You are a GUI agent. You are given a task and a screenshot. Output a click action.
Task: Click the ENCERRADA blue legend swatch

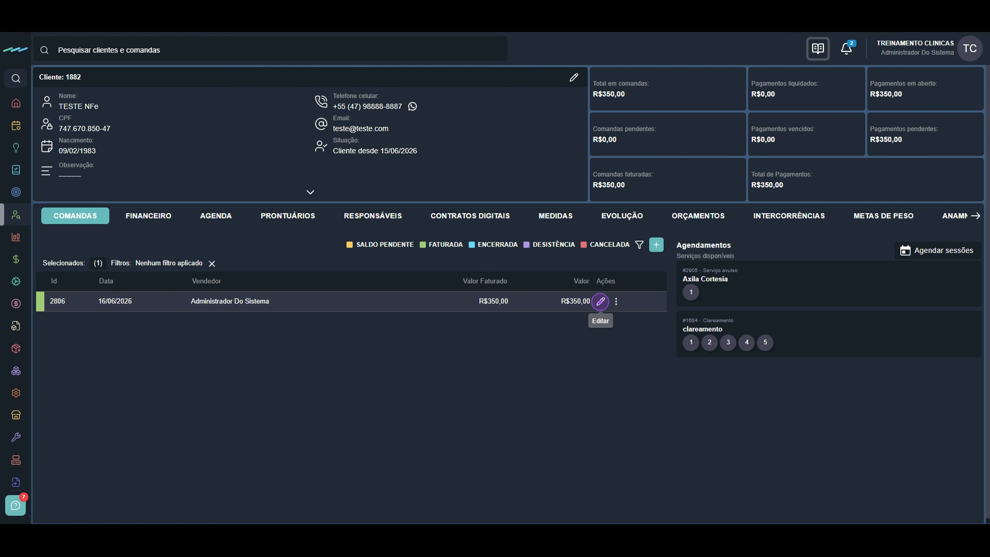click(472, 245)
